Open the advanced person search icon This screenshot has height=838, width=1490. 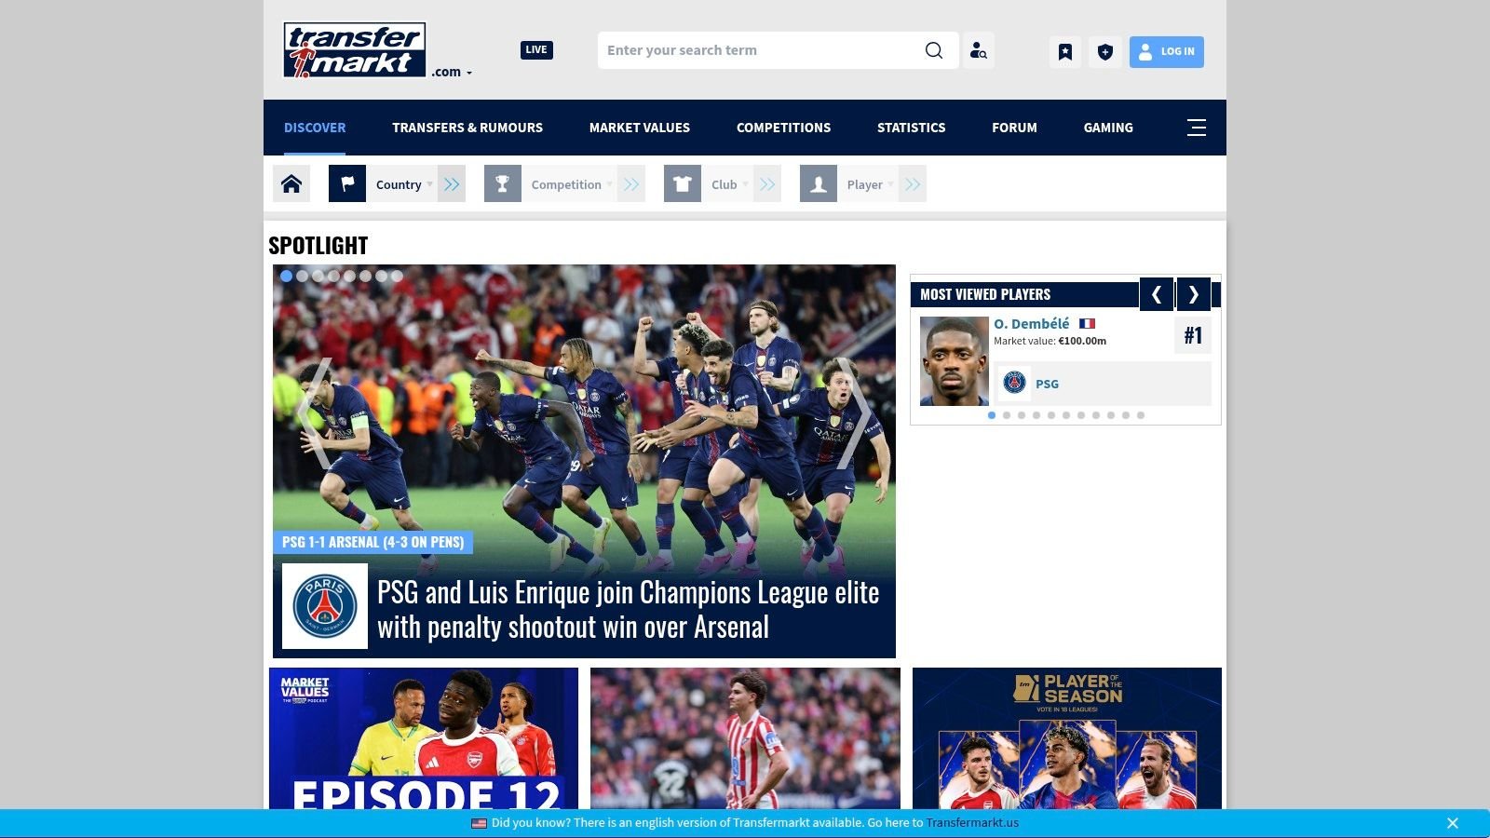[x=978, y=50]
